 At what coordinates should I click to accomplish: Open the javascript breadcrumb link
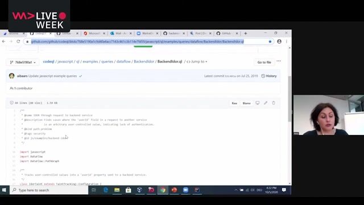65,61
